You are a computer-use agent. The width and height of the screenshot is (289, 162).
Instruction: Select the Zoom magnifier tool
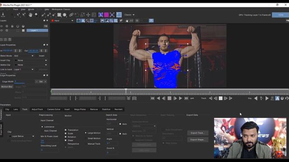click(x=36, y=15)
